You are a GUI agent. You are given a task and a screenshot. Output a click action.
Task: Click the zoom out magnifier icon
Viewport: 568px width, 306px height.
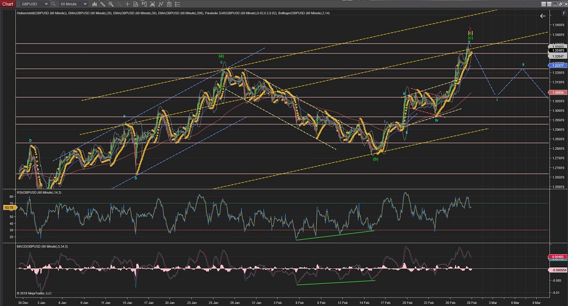click(x=119, y=4)
